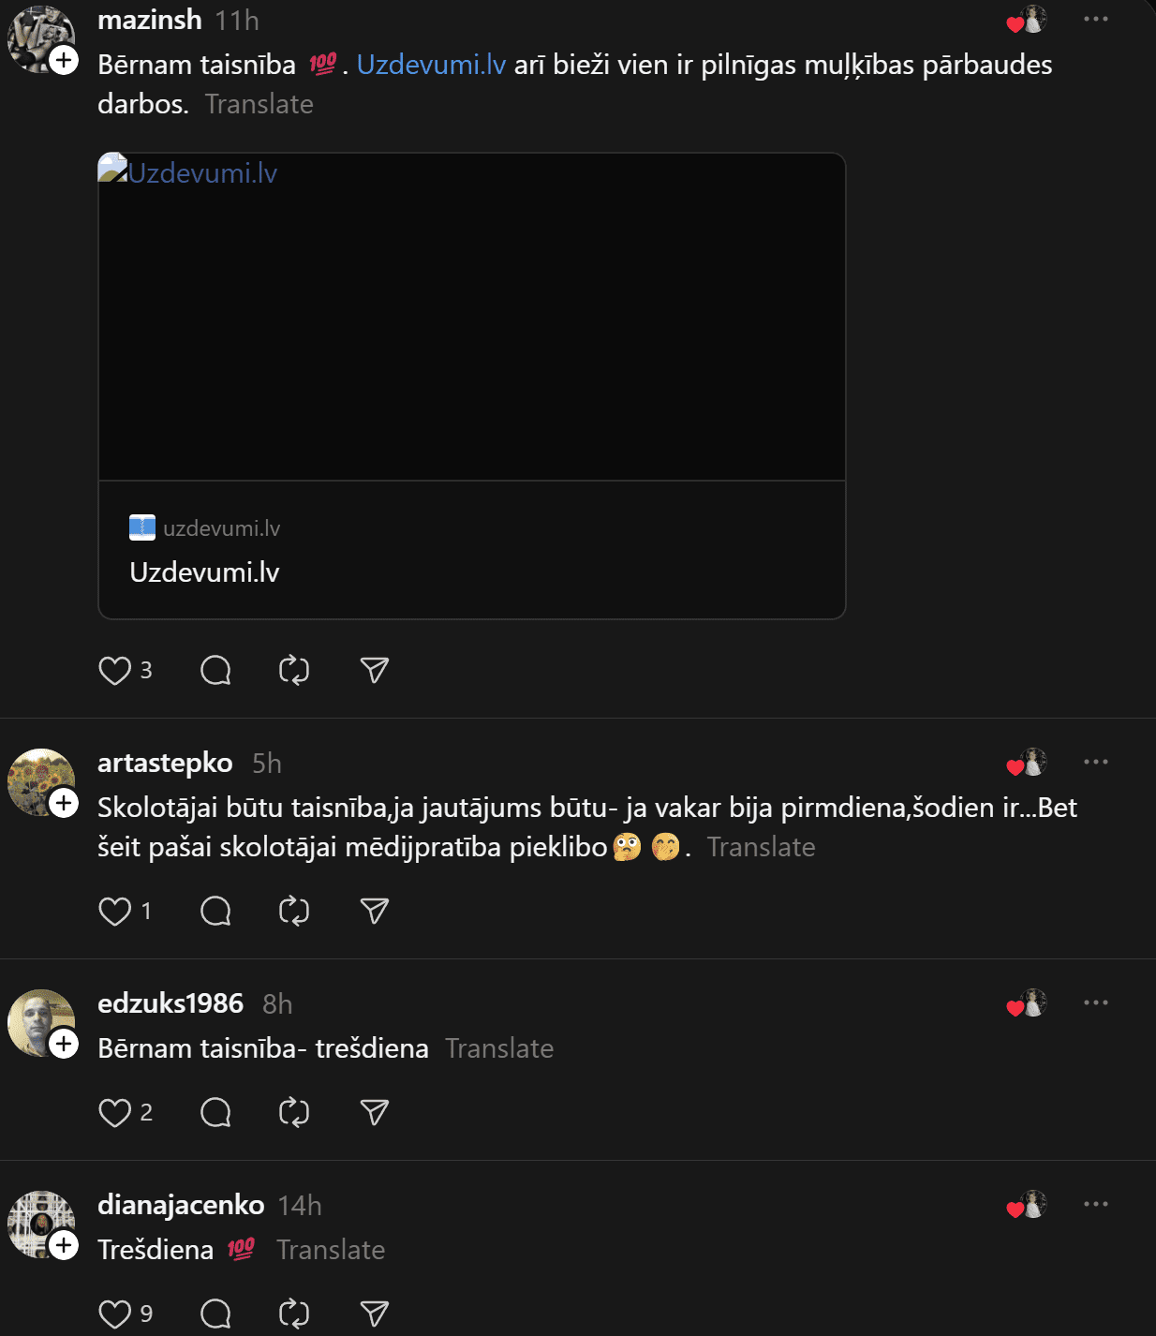This screenshot has width=1156, height=1336.
Task: Open artastepko's profile by username
Action: [165, 763]
